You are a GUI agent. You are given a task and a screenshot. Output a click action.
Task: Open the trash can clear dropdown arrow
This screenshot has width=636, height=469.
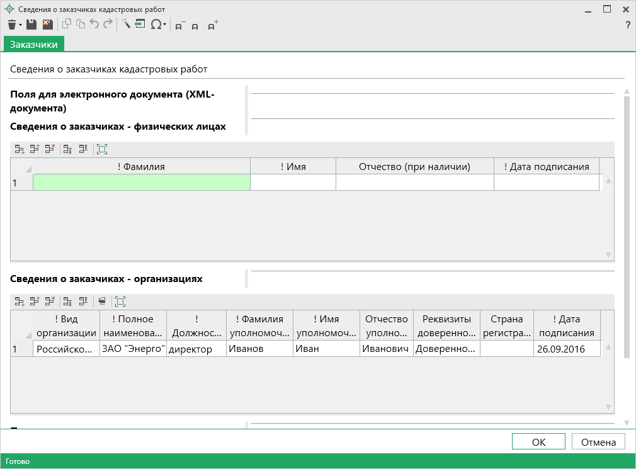pos(20,25)
